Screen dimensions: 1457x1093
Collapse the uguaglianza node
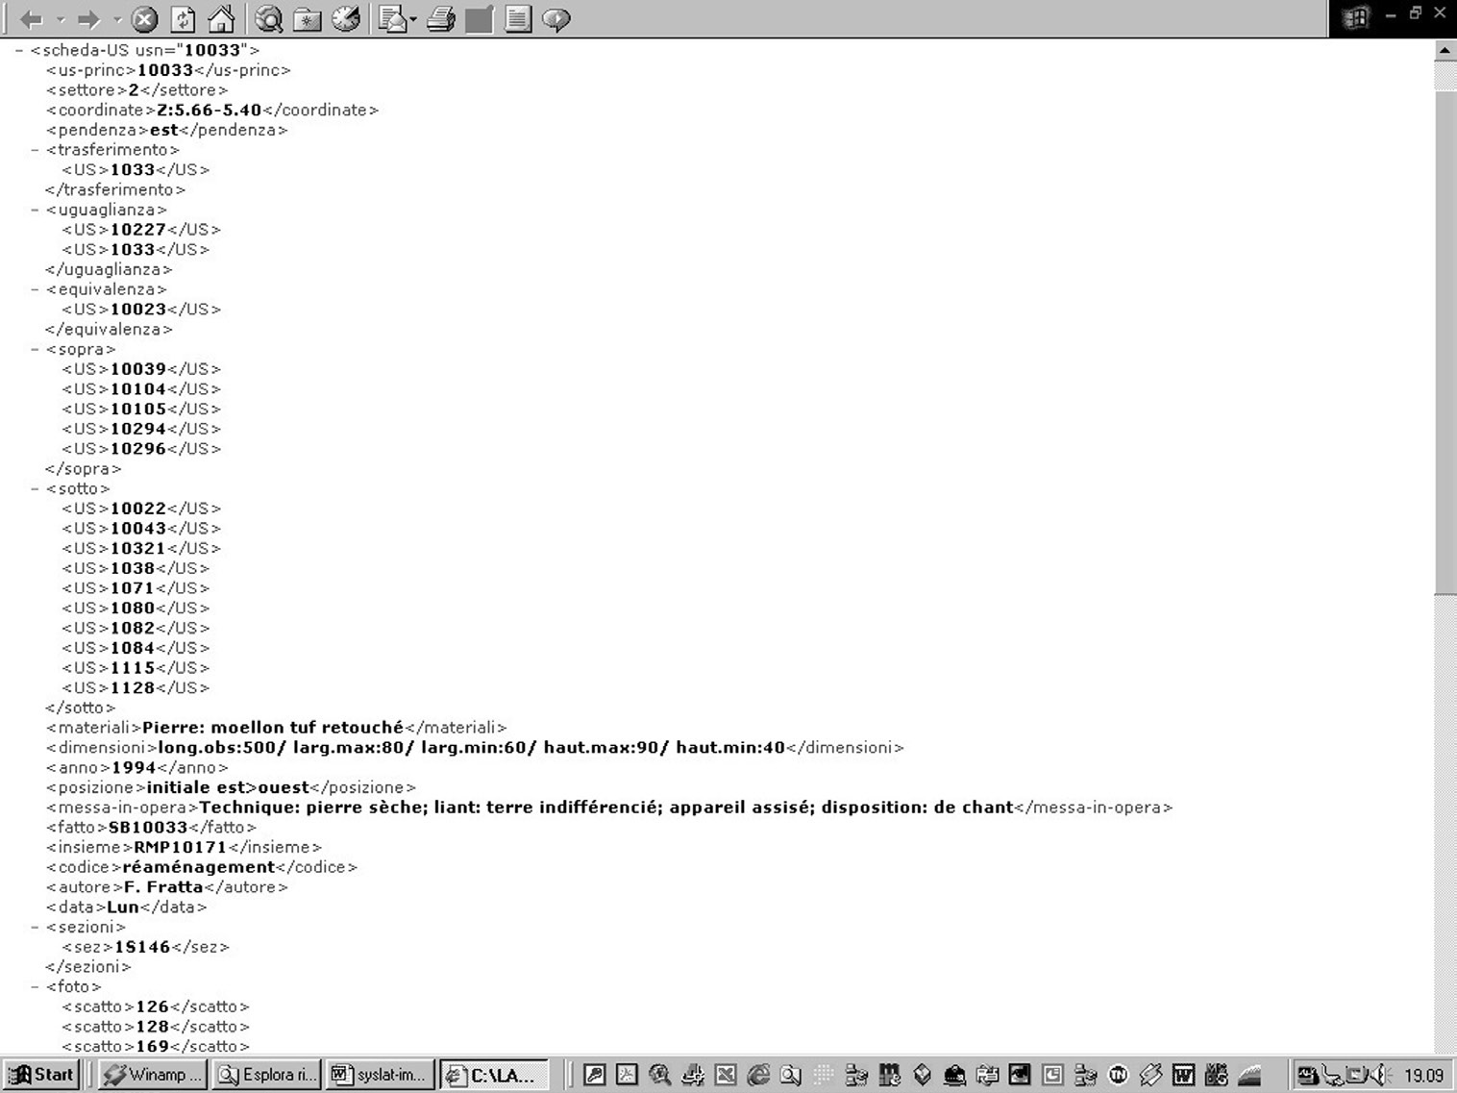[x=35, y=210]
